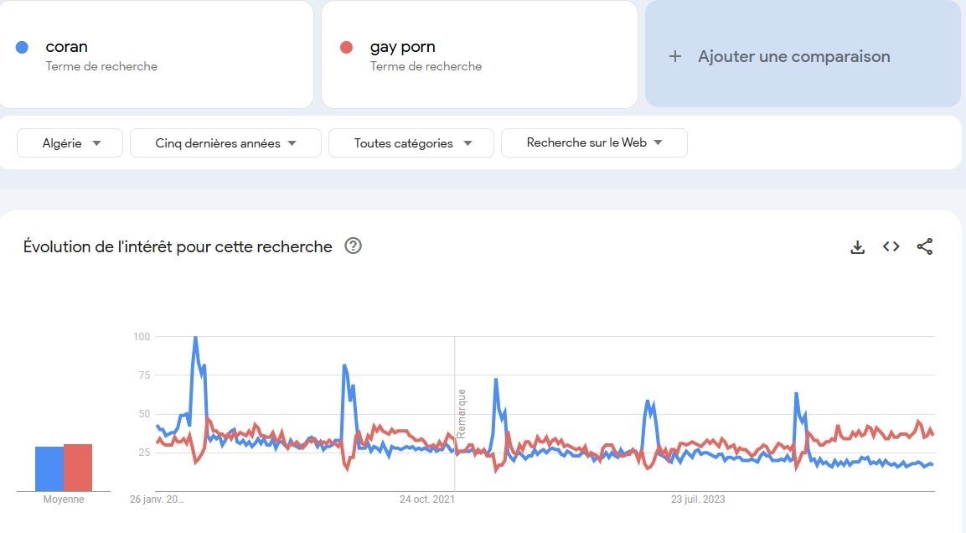Click the blue Moyenne average bar
Image resolution: width=966 pixels, height=533 pixels.
point(49,468)
